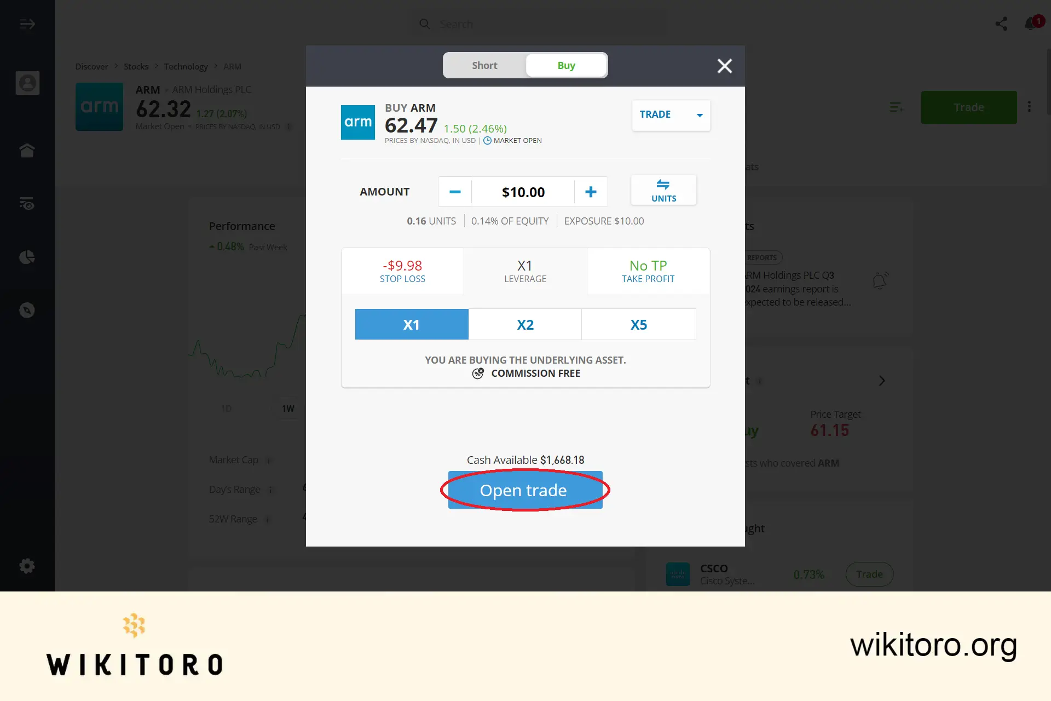This screenshot has height=701, width=1051.
Task: Toggle between Short and Buy tabs
Action: (525, 65)
